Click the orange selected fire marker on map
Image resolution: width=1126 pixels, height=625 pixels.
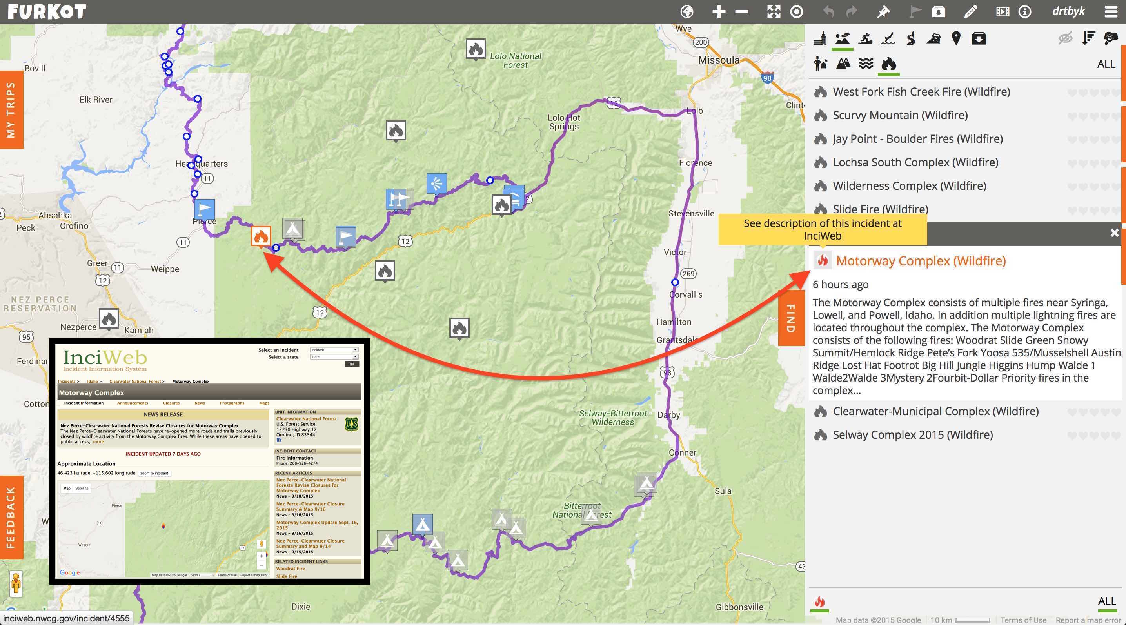pyautogui.click(x=261, y=236)
